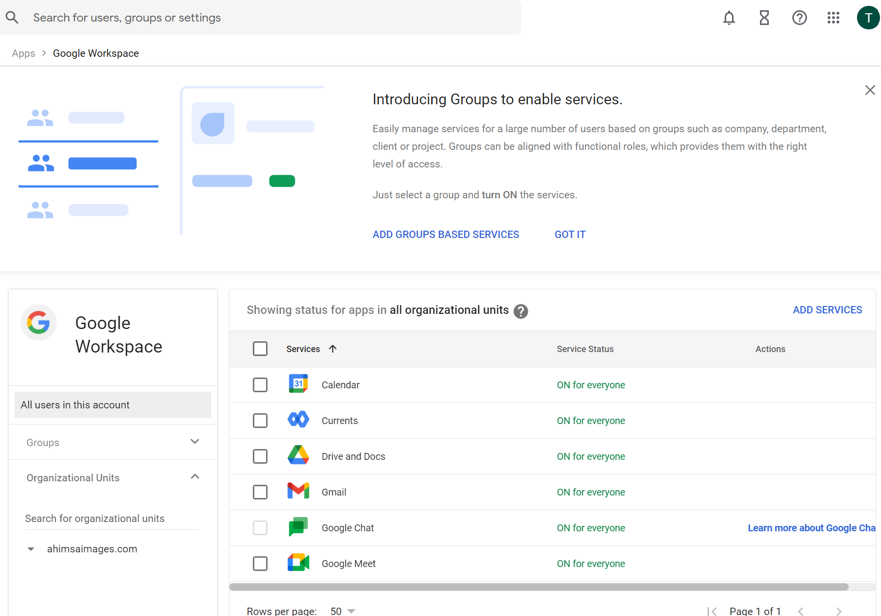
Task: Click the Google Meet app icon
Action: [298, 563]
